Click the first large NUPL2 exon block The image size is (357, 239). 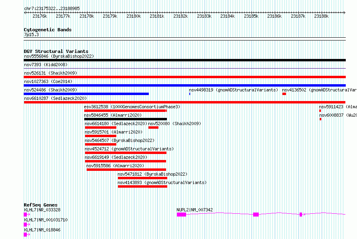(181, 215)
